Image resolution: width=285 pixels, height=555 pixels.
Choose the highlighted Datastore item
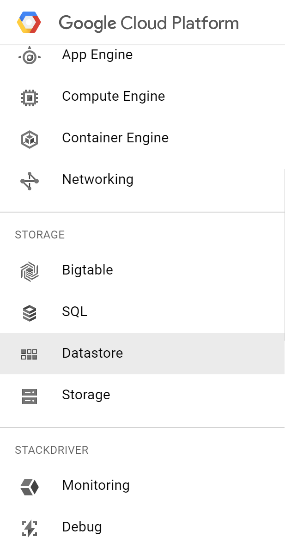92,354
